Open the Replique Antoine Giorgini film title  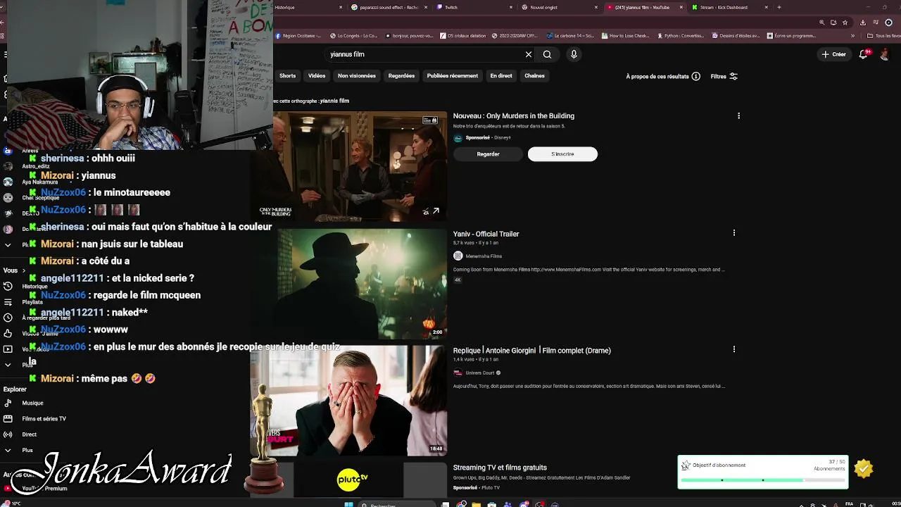click(531, 350)
